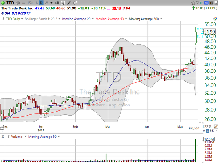218x163 pixels.
Task: Open Bollinger Bands 20 2 dropdown
Action: click(x=43, y=19)
